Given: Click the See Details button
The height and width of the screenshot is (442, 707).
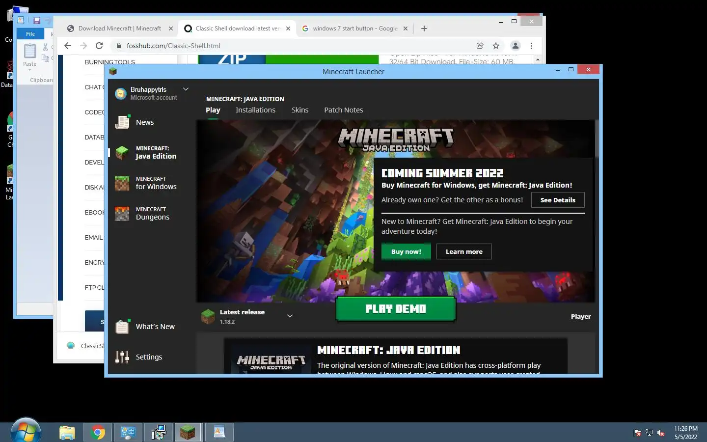Looking at the screenshot, I should click(558, 200).
